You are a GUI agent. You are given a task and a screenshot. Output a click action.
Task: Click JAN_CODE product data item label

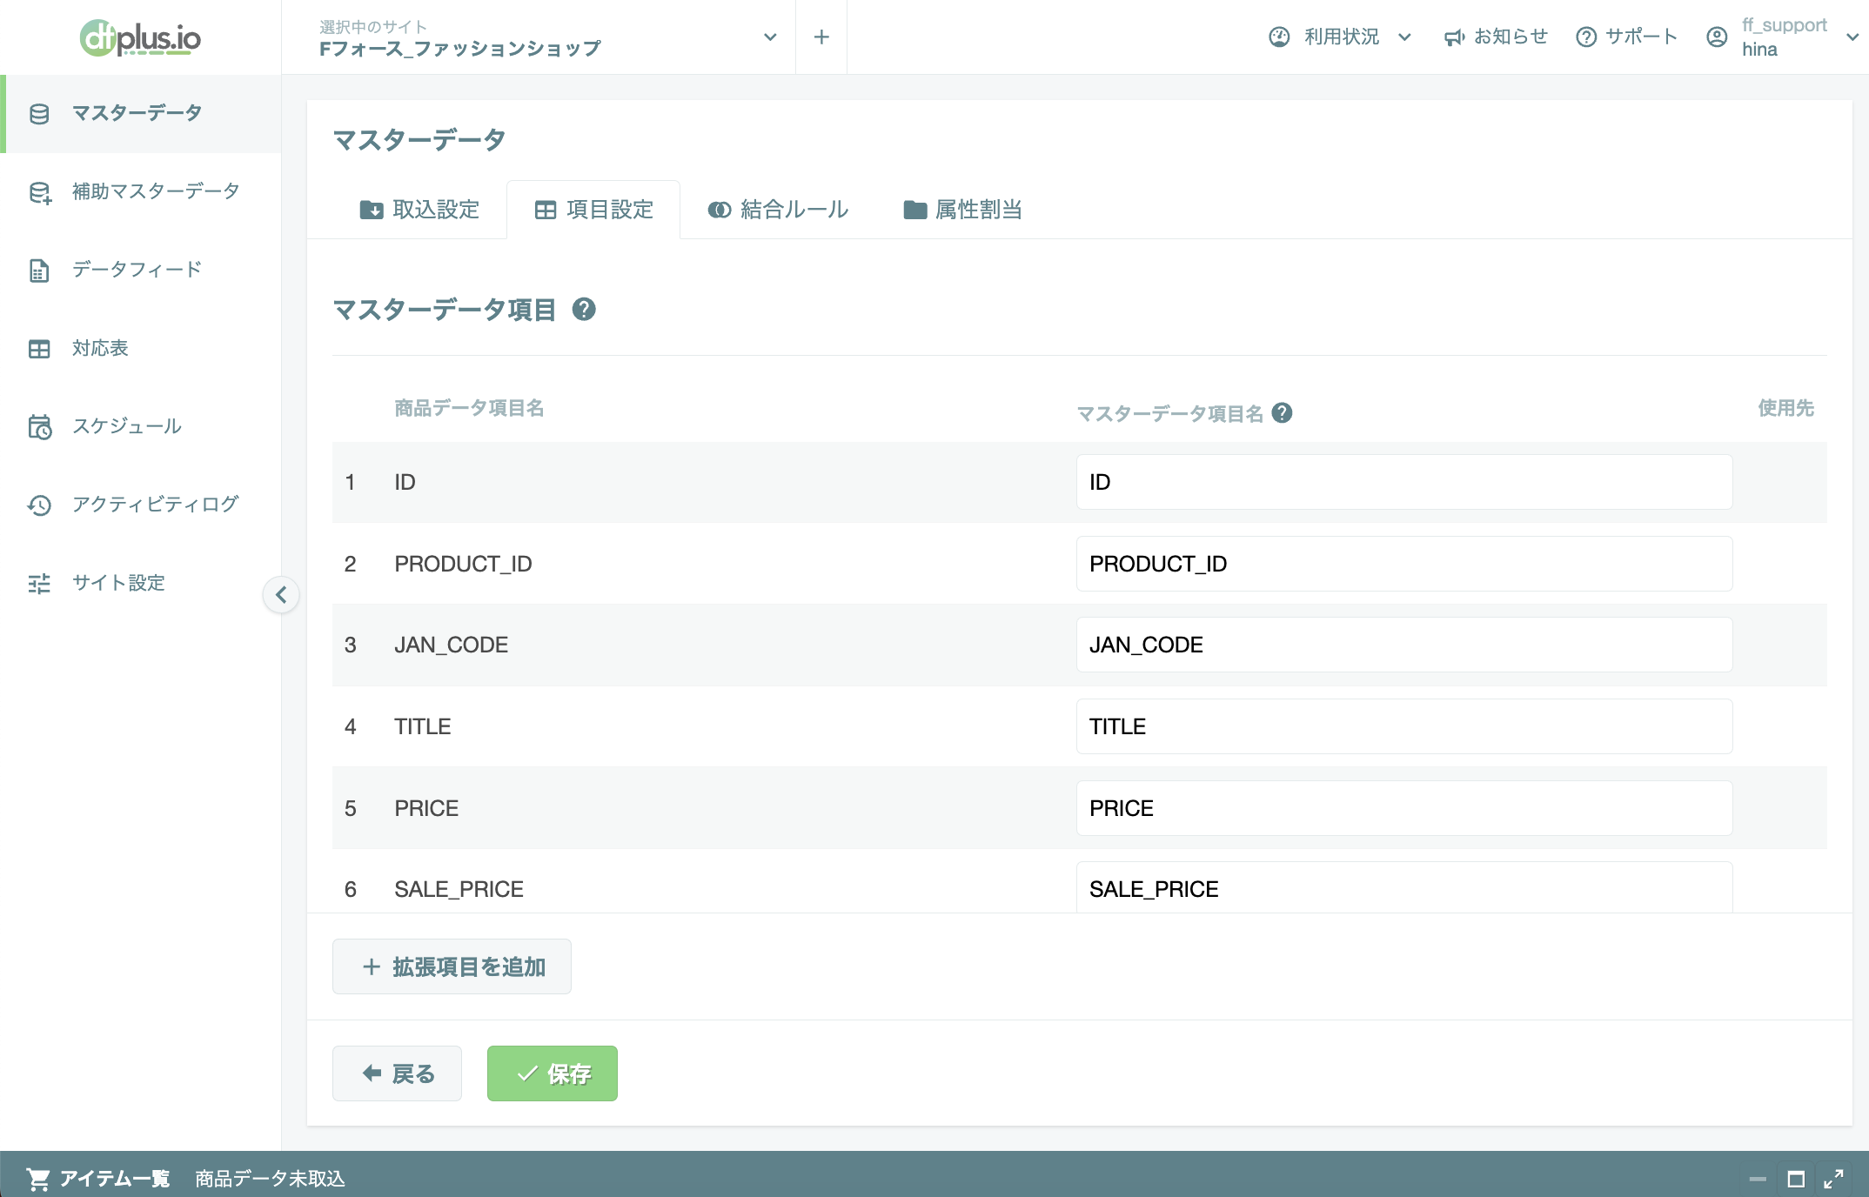[451, 645]
